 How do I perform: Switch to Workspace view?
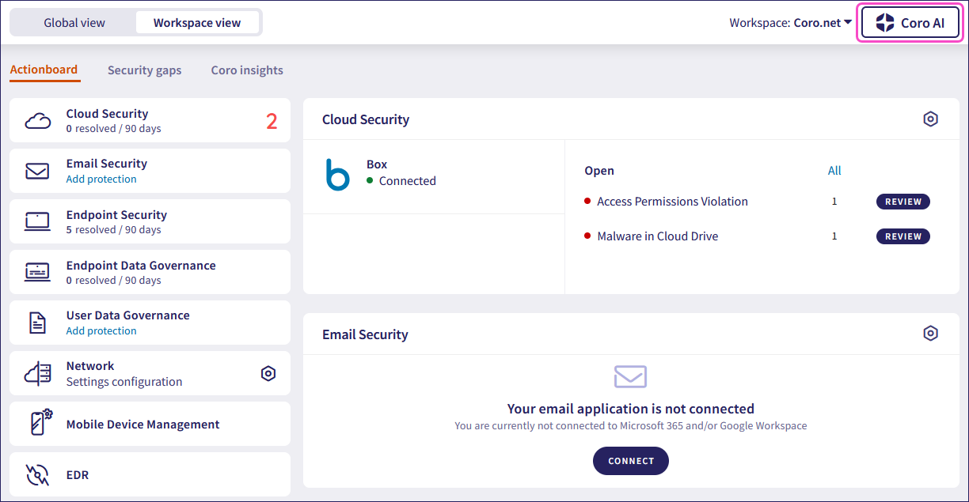click(x=197, y=22)
